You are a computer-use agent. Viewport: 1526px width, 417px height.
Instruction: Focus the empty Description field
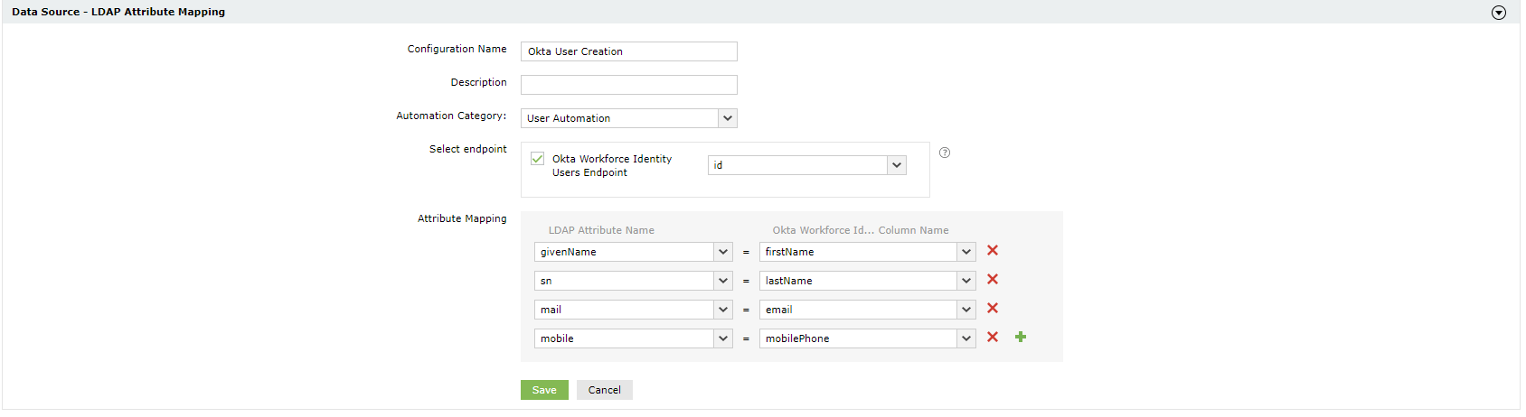pos(629,85)
